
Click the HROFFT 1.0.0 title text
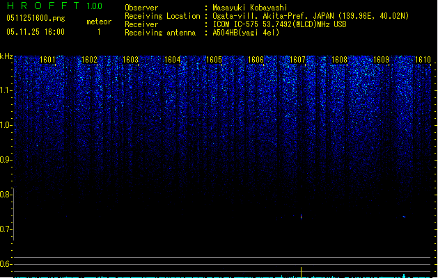point(54,6)
